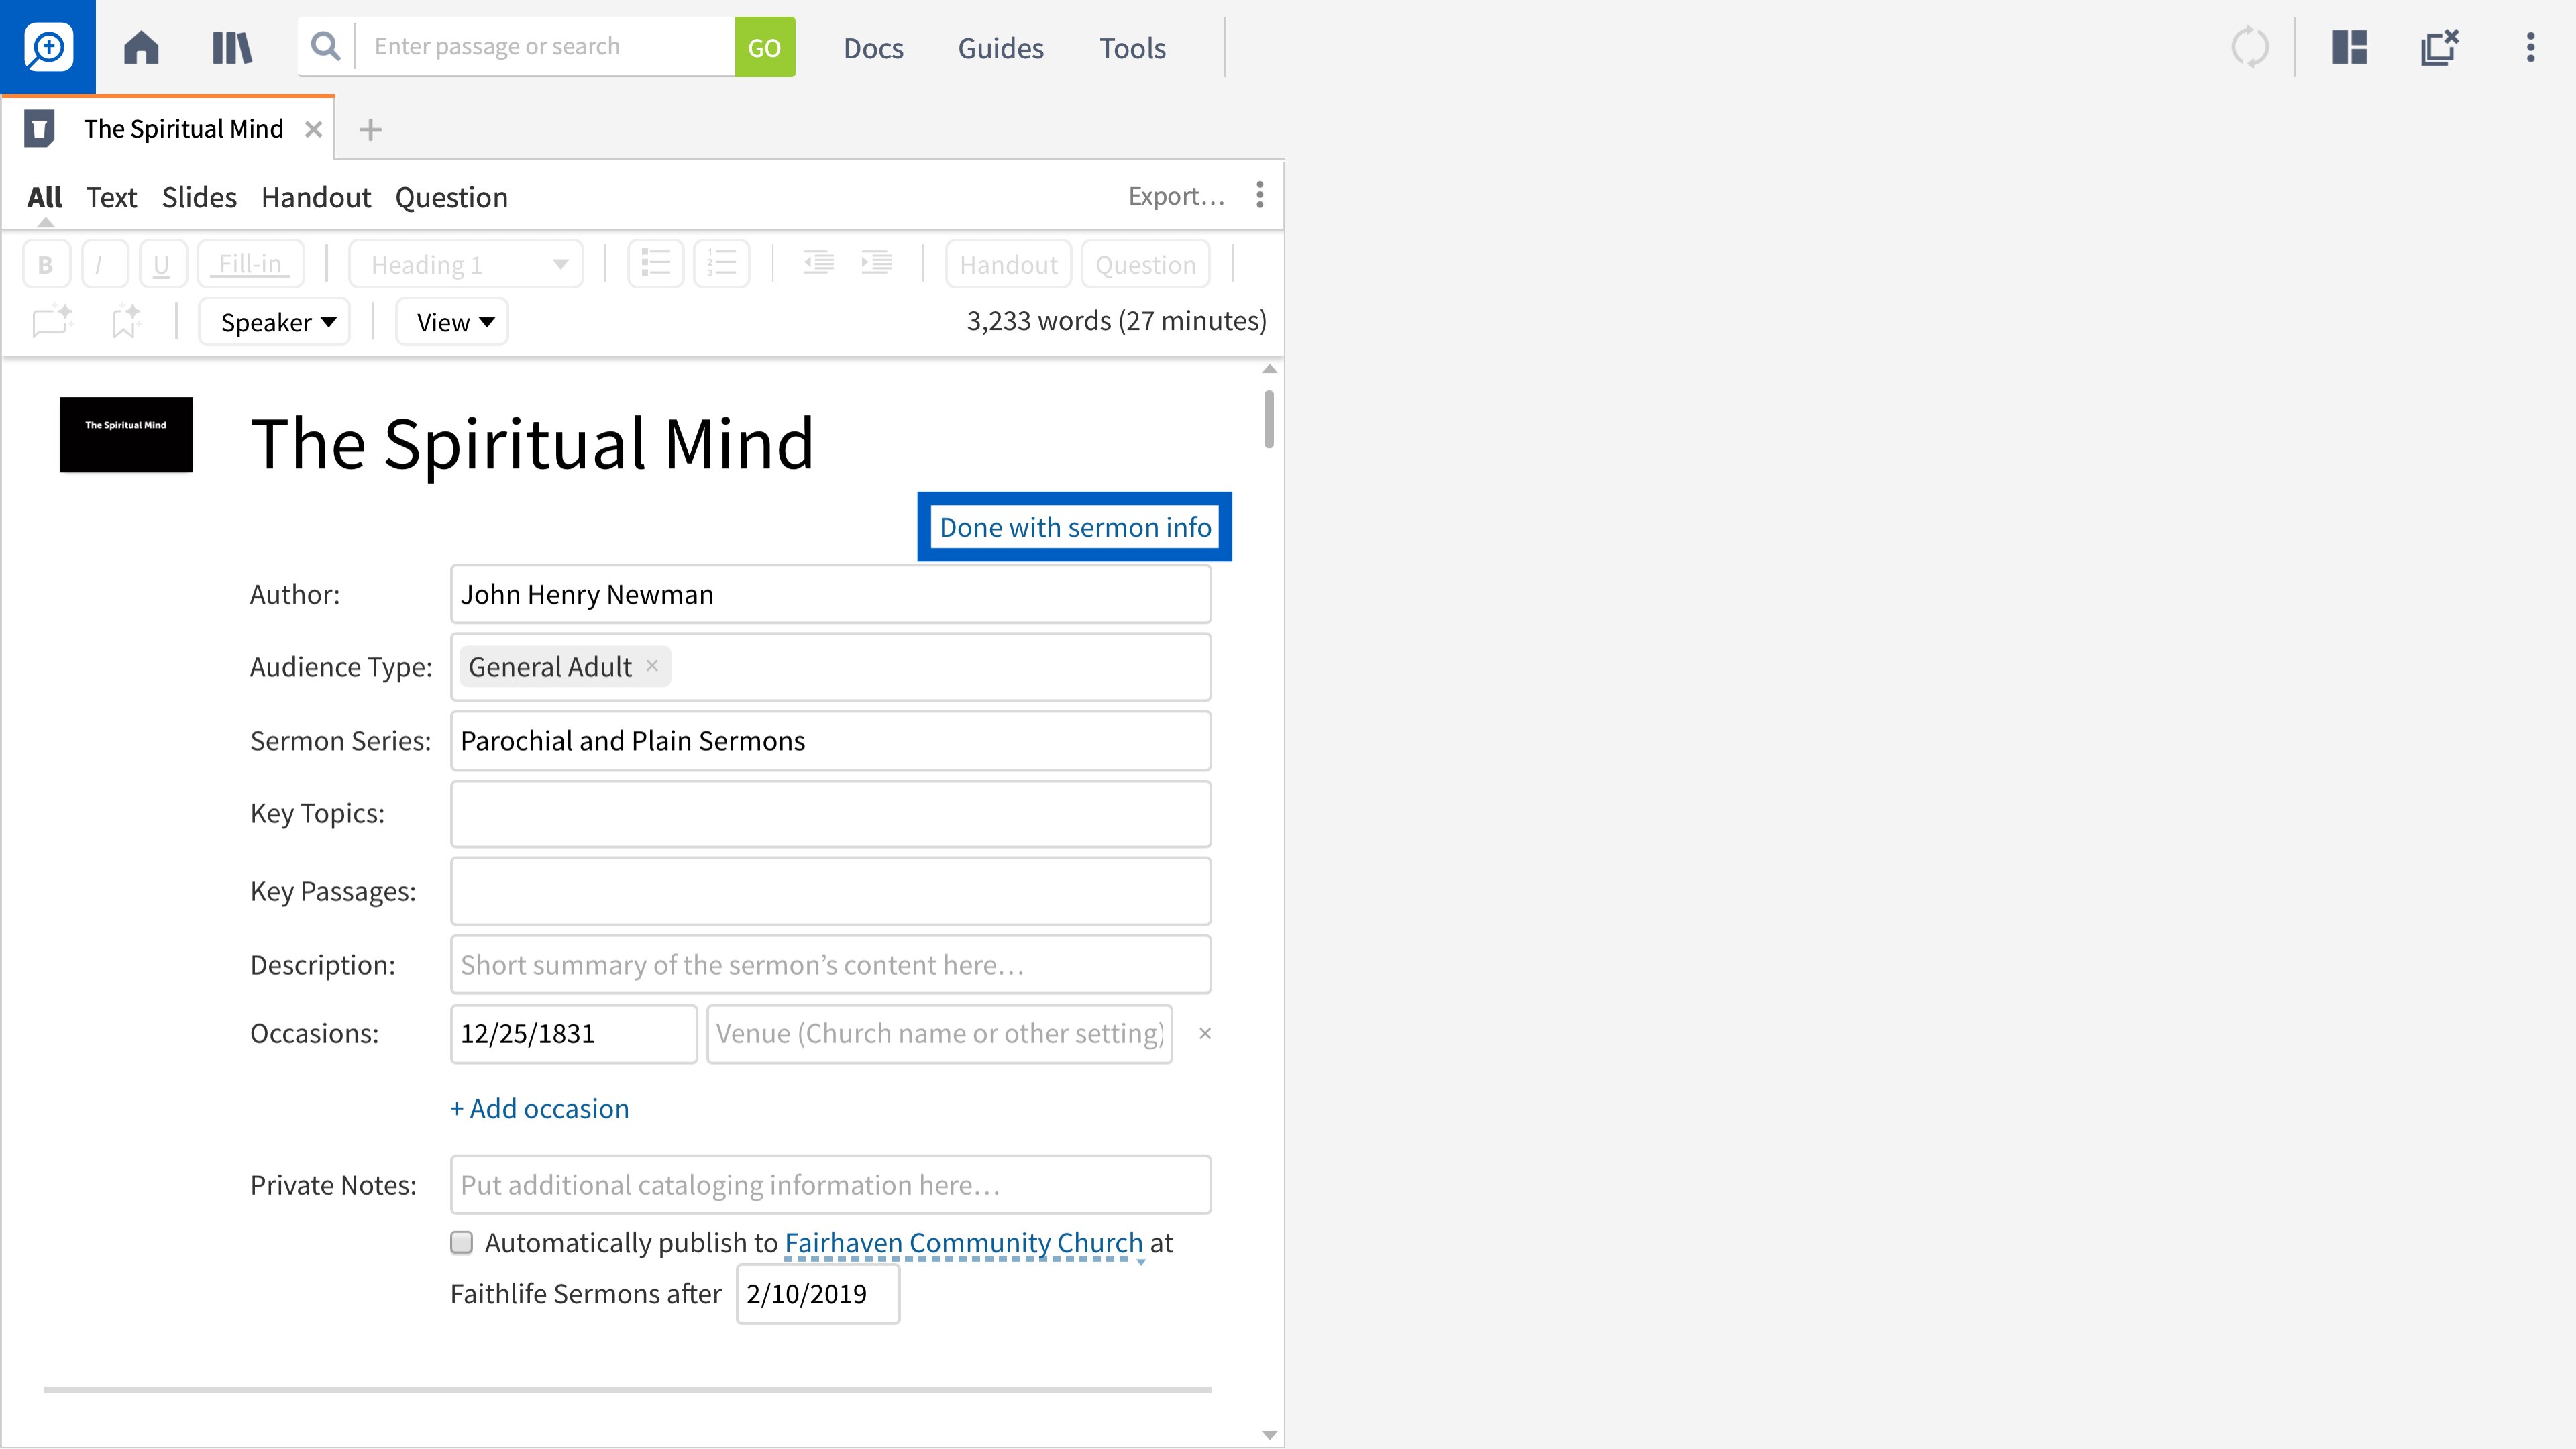The image size is (2576, 1449).
Task: Open the Layouts panel icon
Action: point(2349,47)
